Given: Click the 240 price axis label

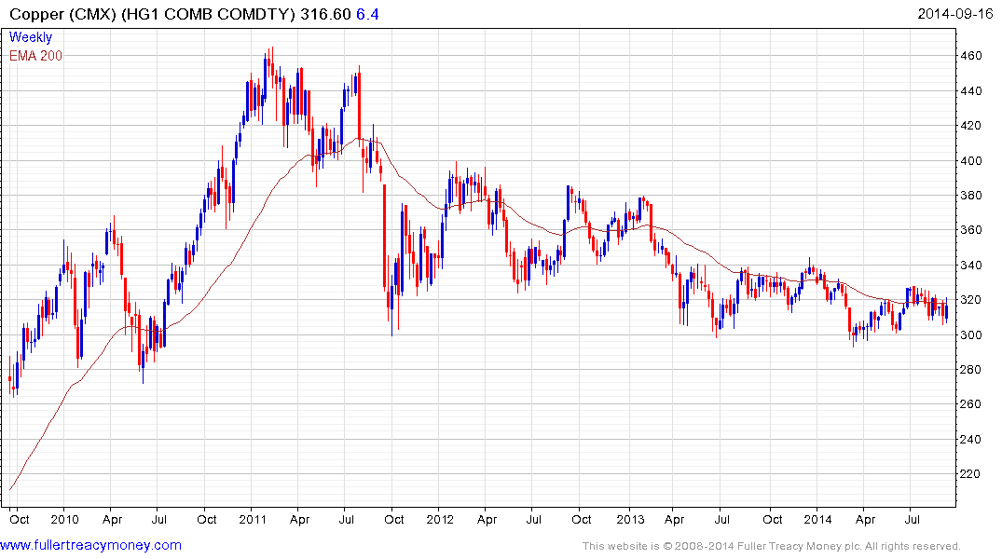Looking at the screenshot, I should pos(970,438).
